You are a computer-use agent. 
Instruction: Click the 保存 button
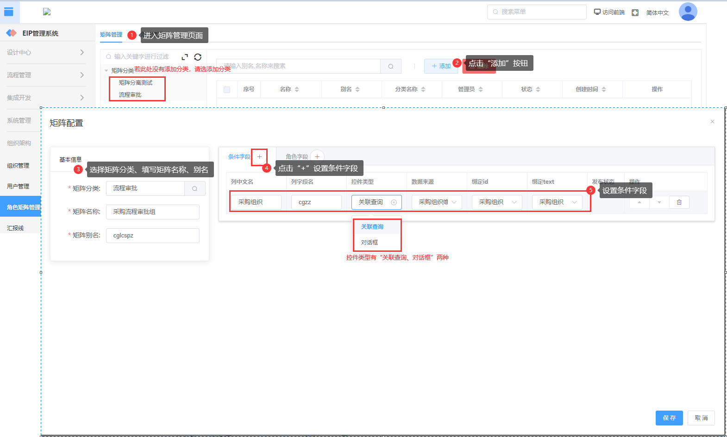click(x=669, y=418)
